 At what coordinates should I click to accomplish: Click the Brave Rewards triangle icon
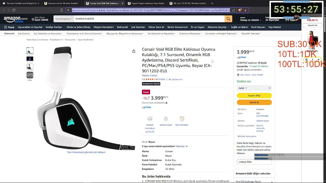245,10
